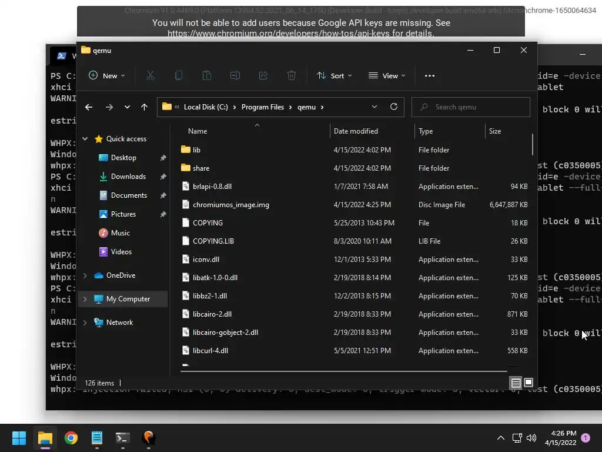Click the vertical scrollbar in file list
The height and width of the screenshot is (452, 602).
(533, 145)
